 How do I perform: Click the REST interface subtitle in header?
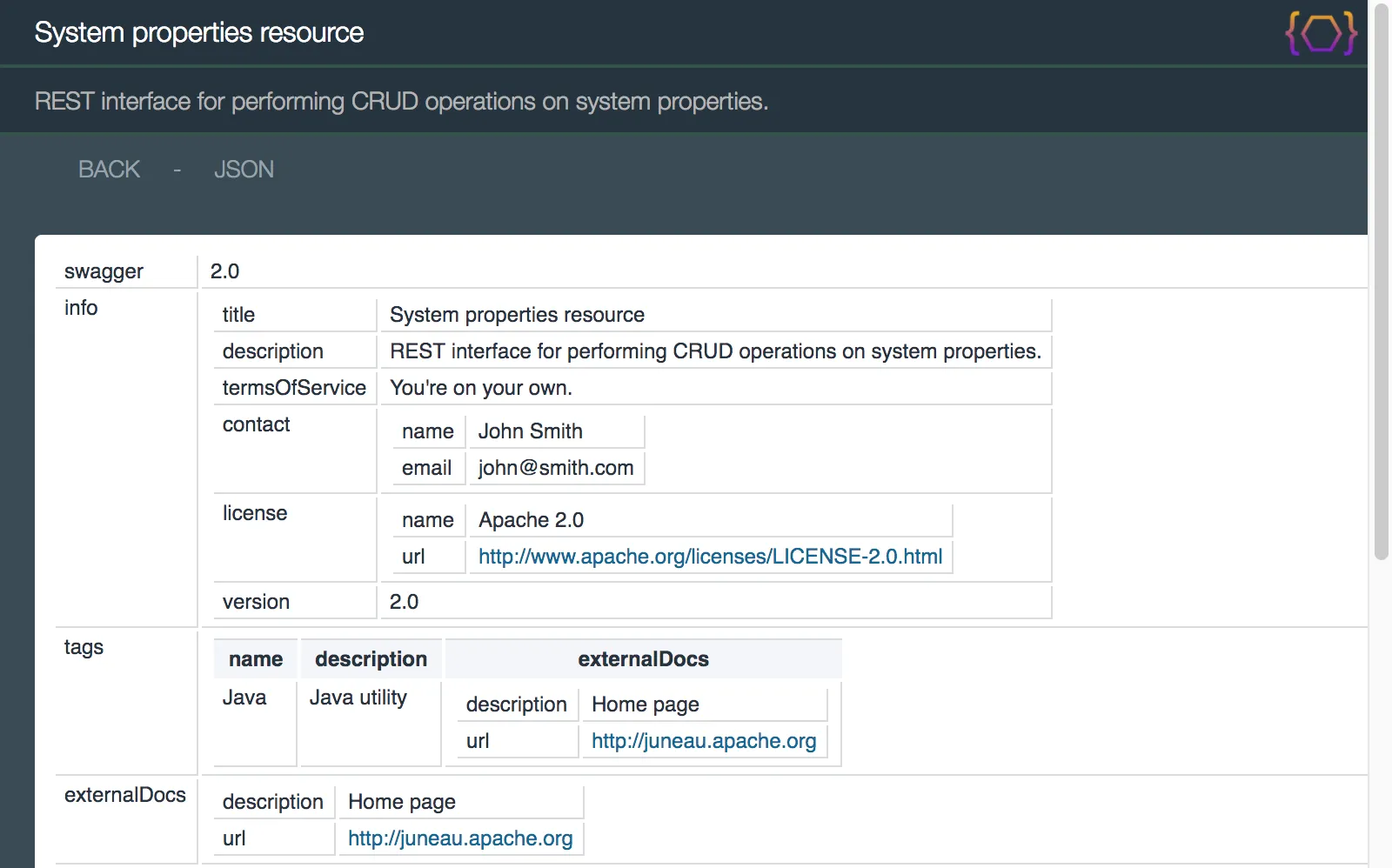click(x=401, y=102)
